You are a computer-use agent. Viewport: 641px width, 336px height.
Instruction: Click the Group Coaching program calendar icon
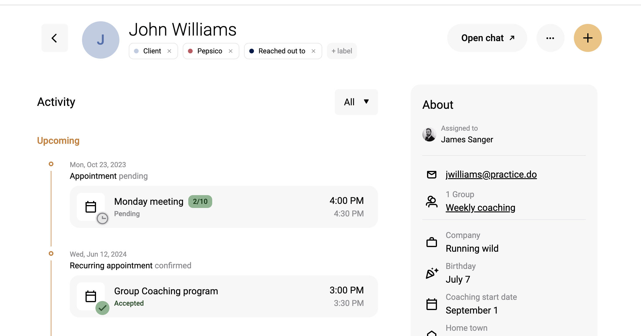91,296
